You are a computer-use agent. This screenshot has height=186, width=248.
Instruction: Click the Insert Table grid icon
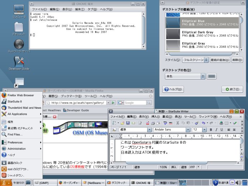(226, 123)
